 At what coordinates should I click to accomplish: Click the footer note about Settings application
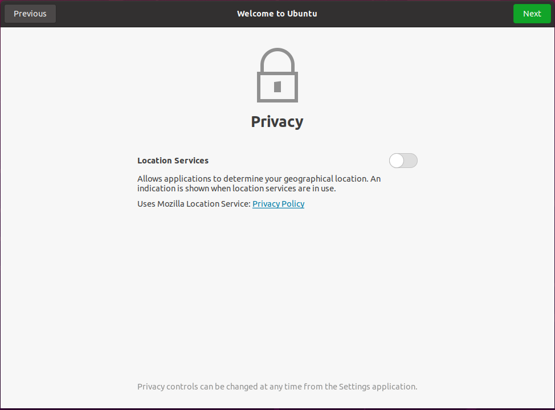tap(277, 387)
